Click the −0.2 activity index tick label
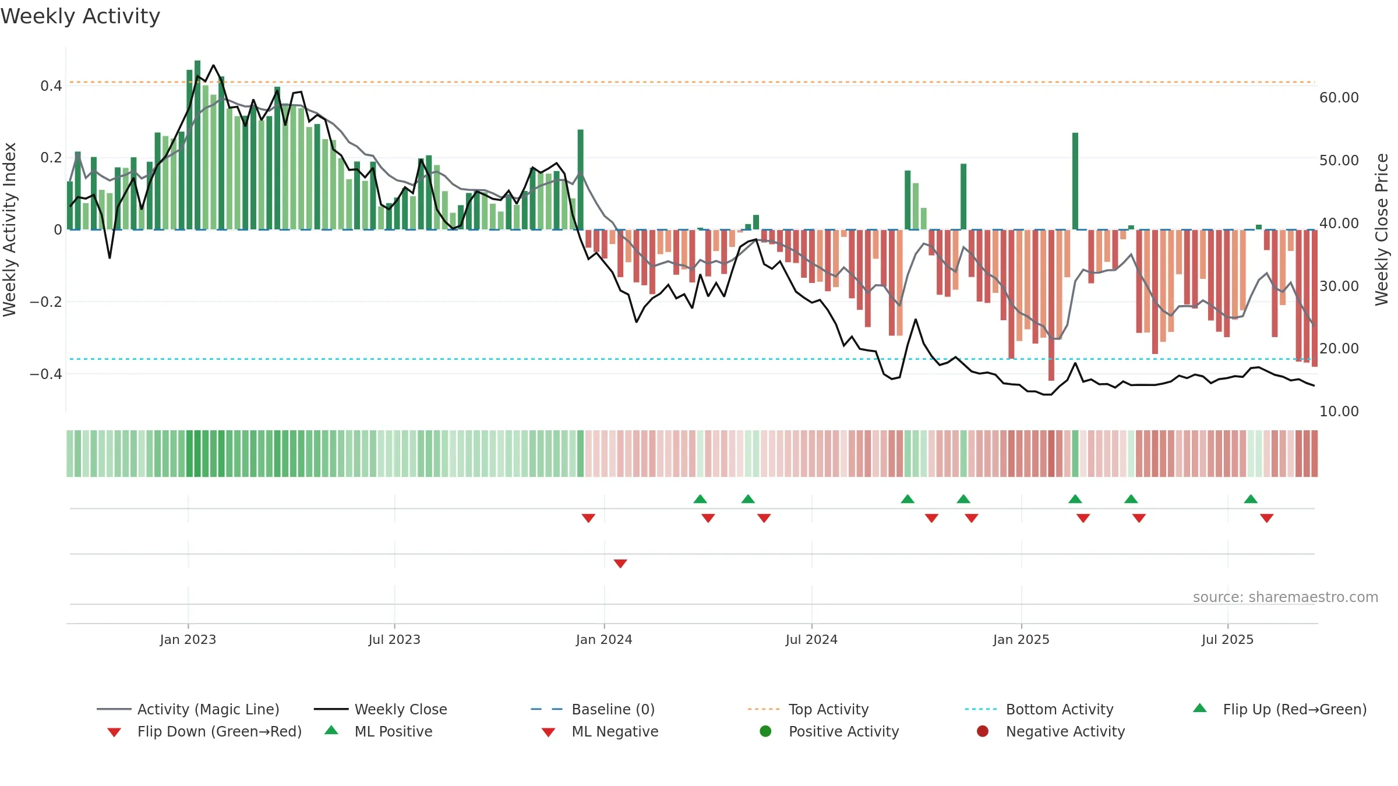Screen dimensions: 1398x786 point(46,302)
